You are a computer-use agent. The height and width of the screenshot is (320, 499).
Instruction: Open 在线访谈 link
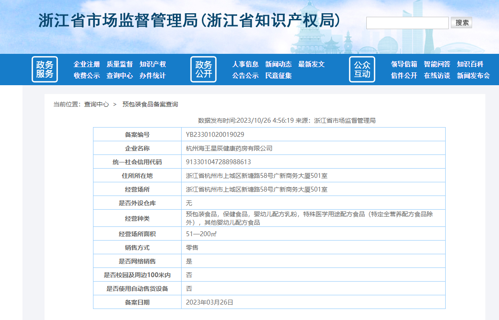coord(437,75)
